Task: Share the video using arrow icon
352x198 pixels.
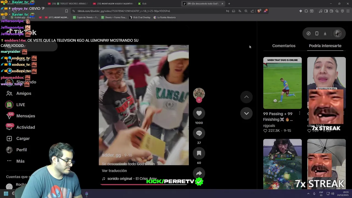Action: tap(199, 174)
